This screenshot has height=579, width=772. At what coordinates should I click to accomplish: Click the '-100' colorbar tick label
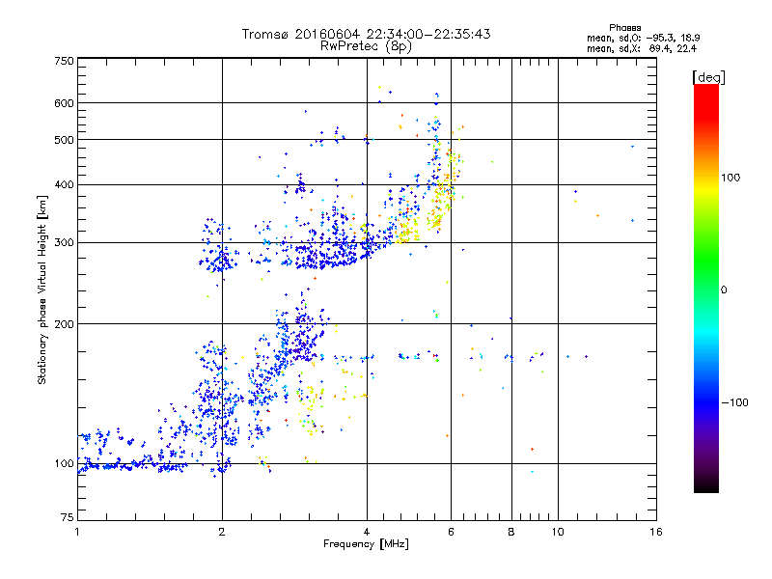click(734, 402)
